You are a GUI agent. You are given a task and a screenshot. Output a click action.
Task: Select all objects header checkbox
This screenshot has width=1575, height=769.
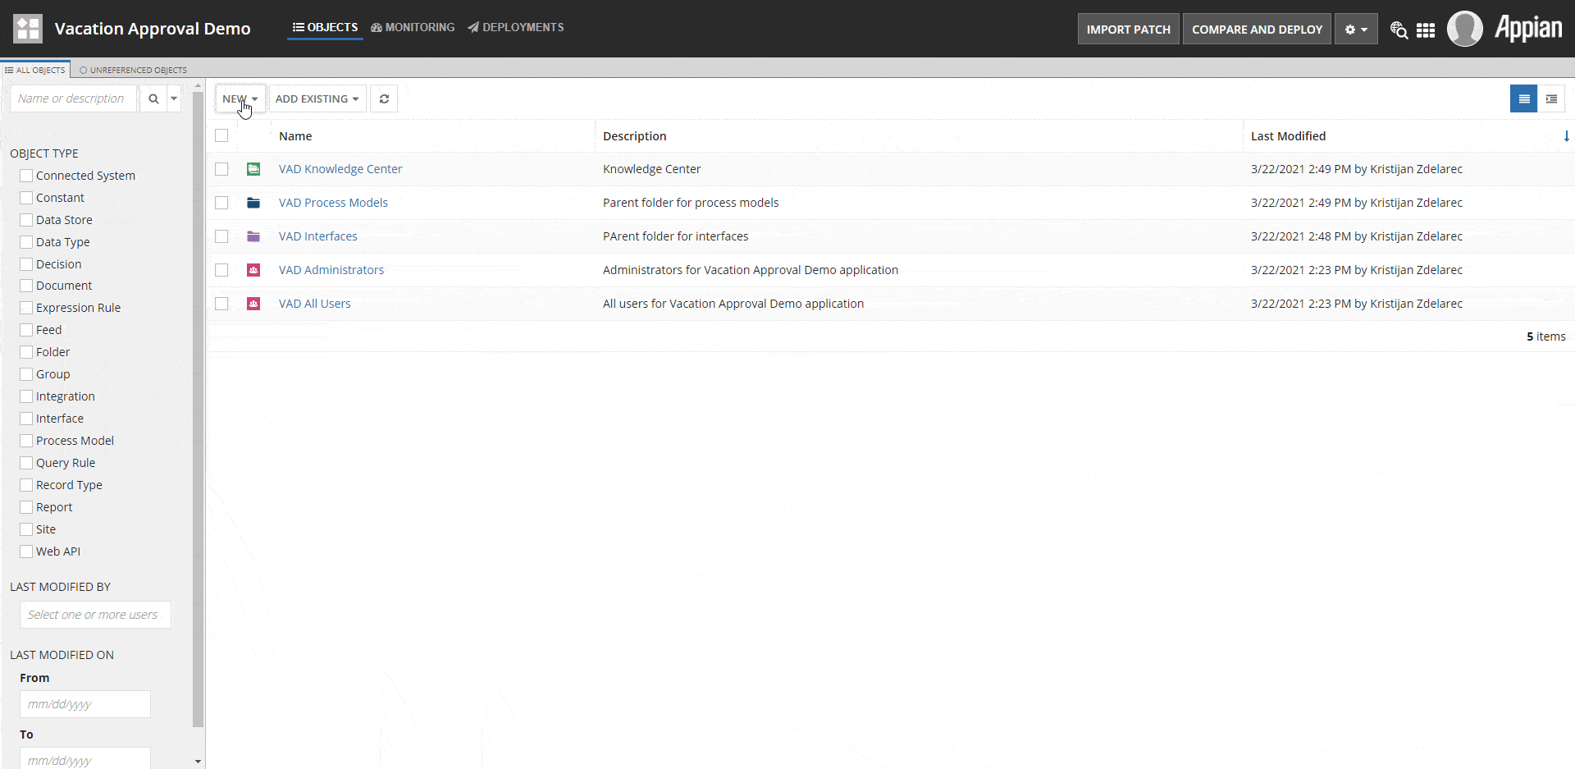pyautogui.click(x=221, y=135)
